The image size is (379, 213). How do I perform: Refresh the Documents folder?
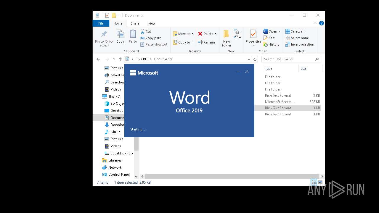tap(255, 59)
